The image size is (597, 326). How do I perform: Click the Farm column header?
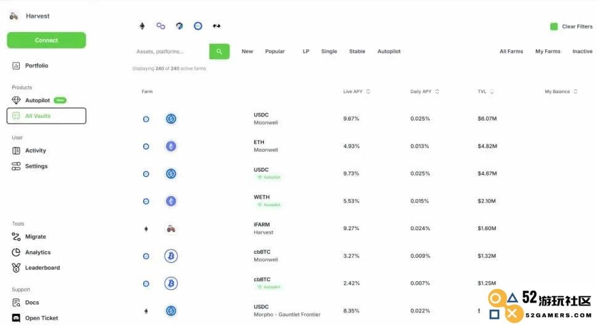click(147, 92)
